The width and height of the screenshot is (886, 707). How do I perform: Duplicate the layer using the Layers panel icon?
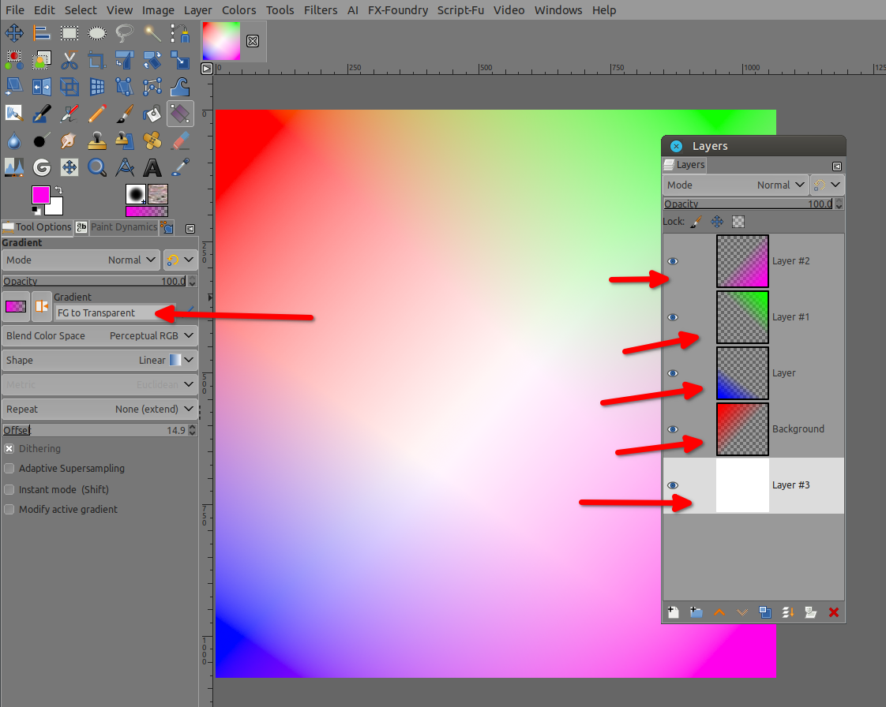point(765,612)
